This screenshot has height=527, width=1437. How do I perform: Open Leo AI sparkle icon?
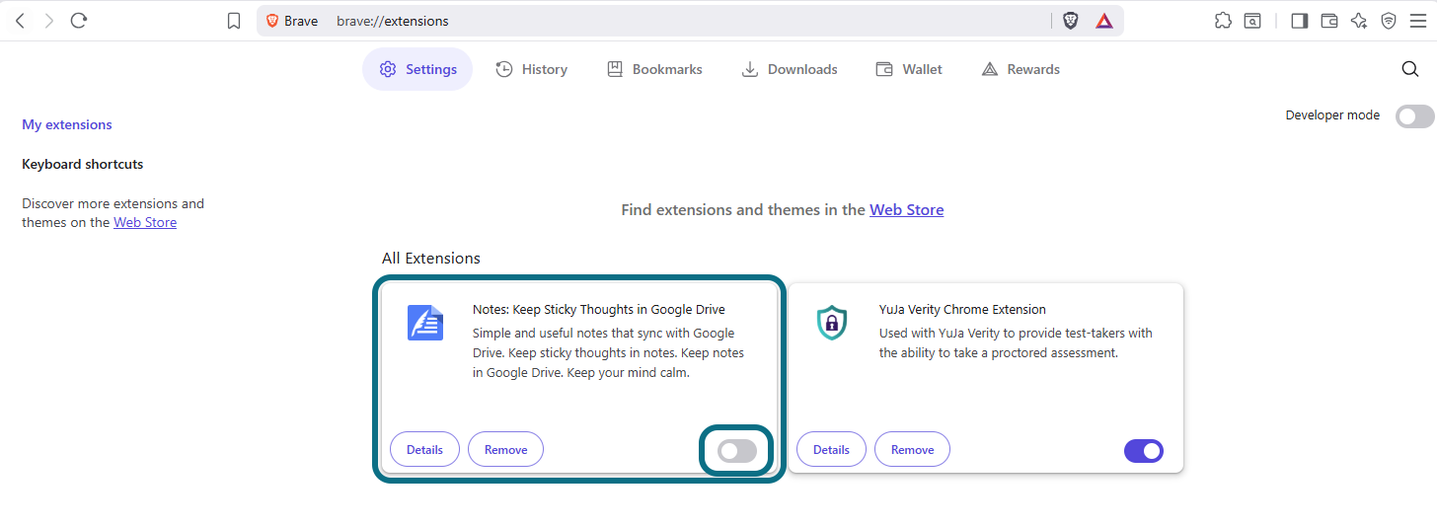[x=1359, y=21]
